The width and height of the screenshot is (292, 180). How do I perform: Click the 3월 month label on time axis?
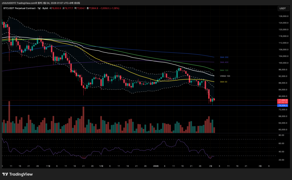tap(260, 165)
